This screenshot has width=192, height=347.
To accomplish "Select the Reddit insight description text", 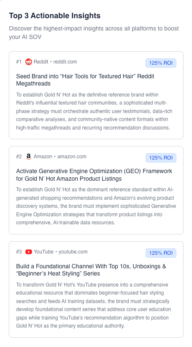I will 94,111.
